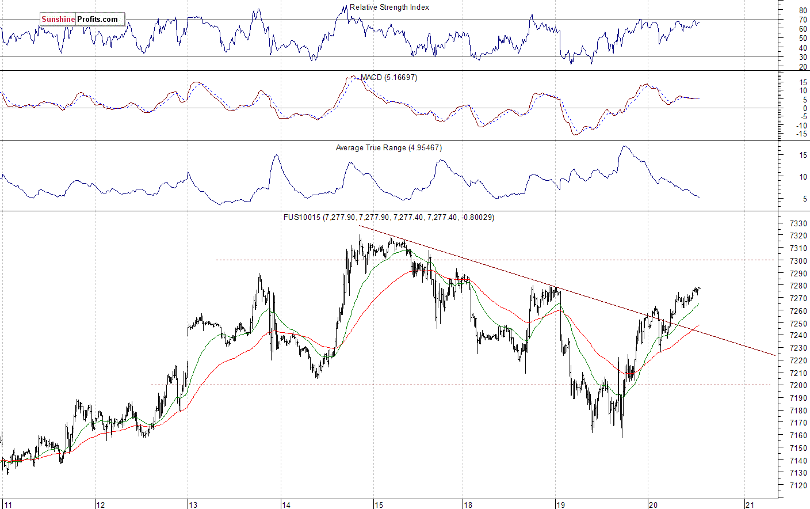The image size is (810, 509).
Task: Click the RSI axis value 80
Action: pos(803,11)
